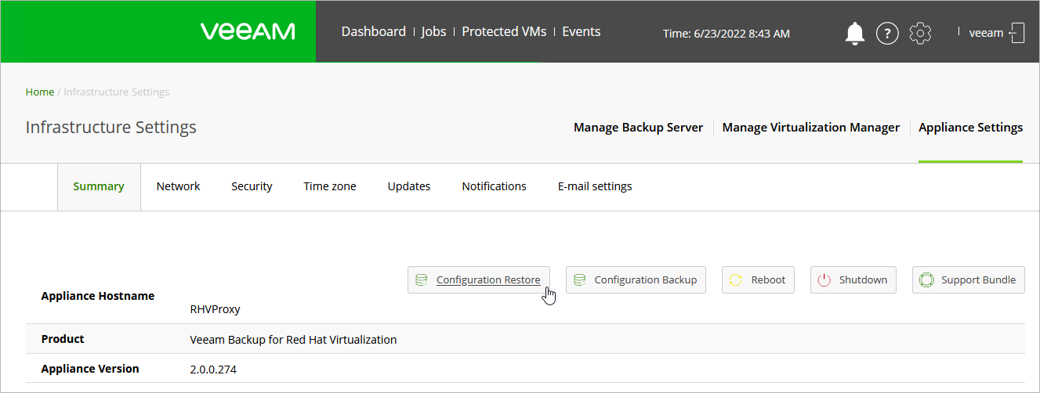Open the Events page

tap(582, 31)
